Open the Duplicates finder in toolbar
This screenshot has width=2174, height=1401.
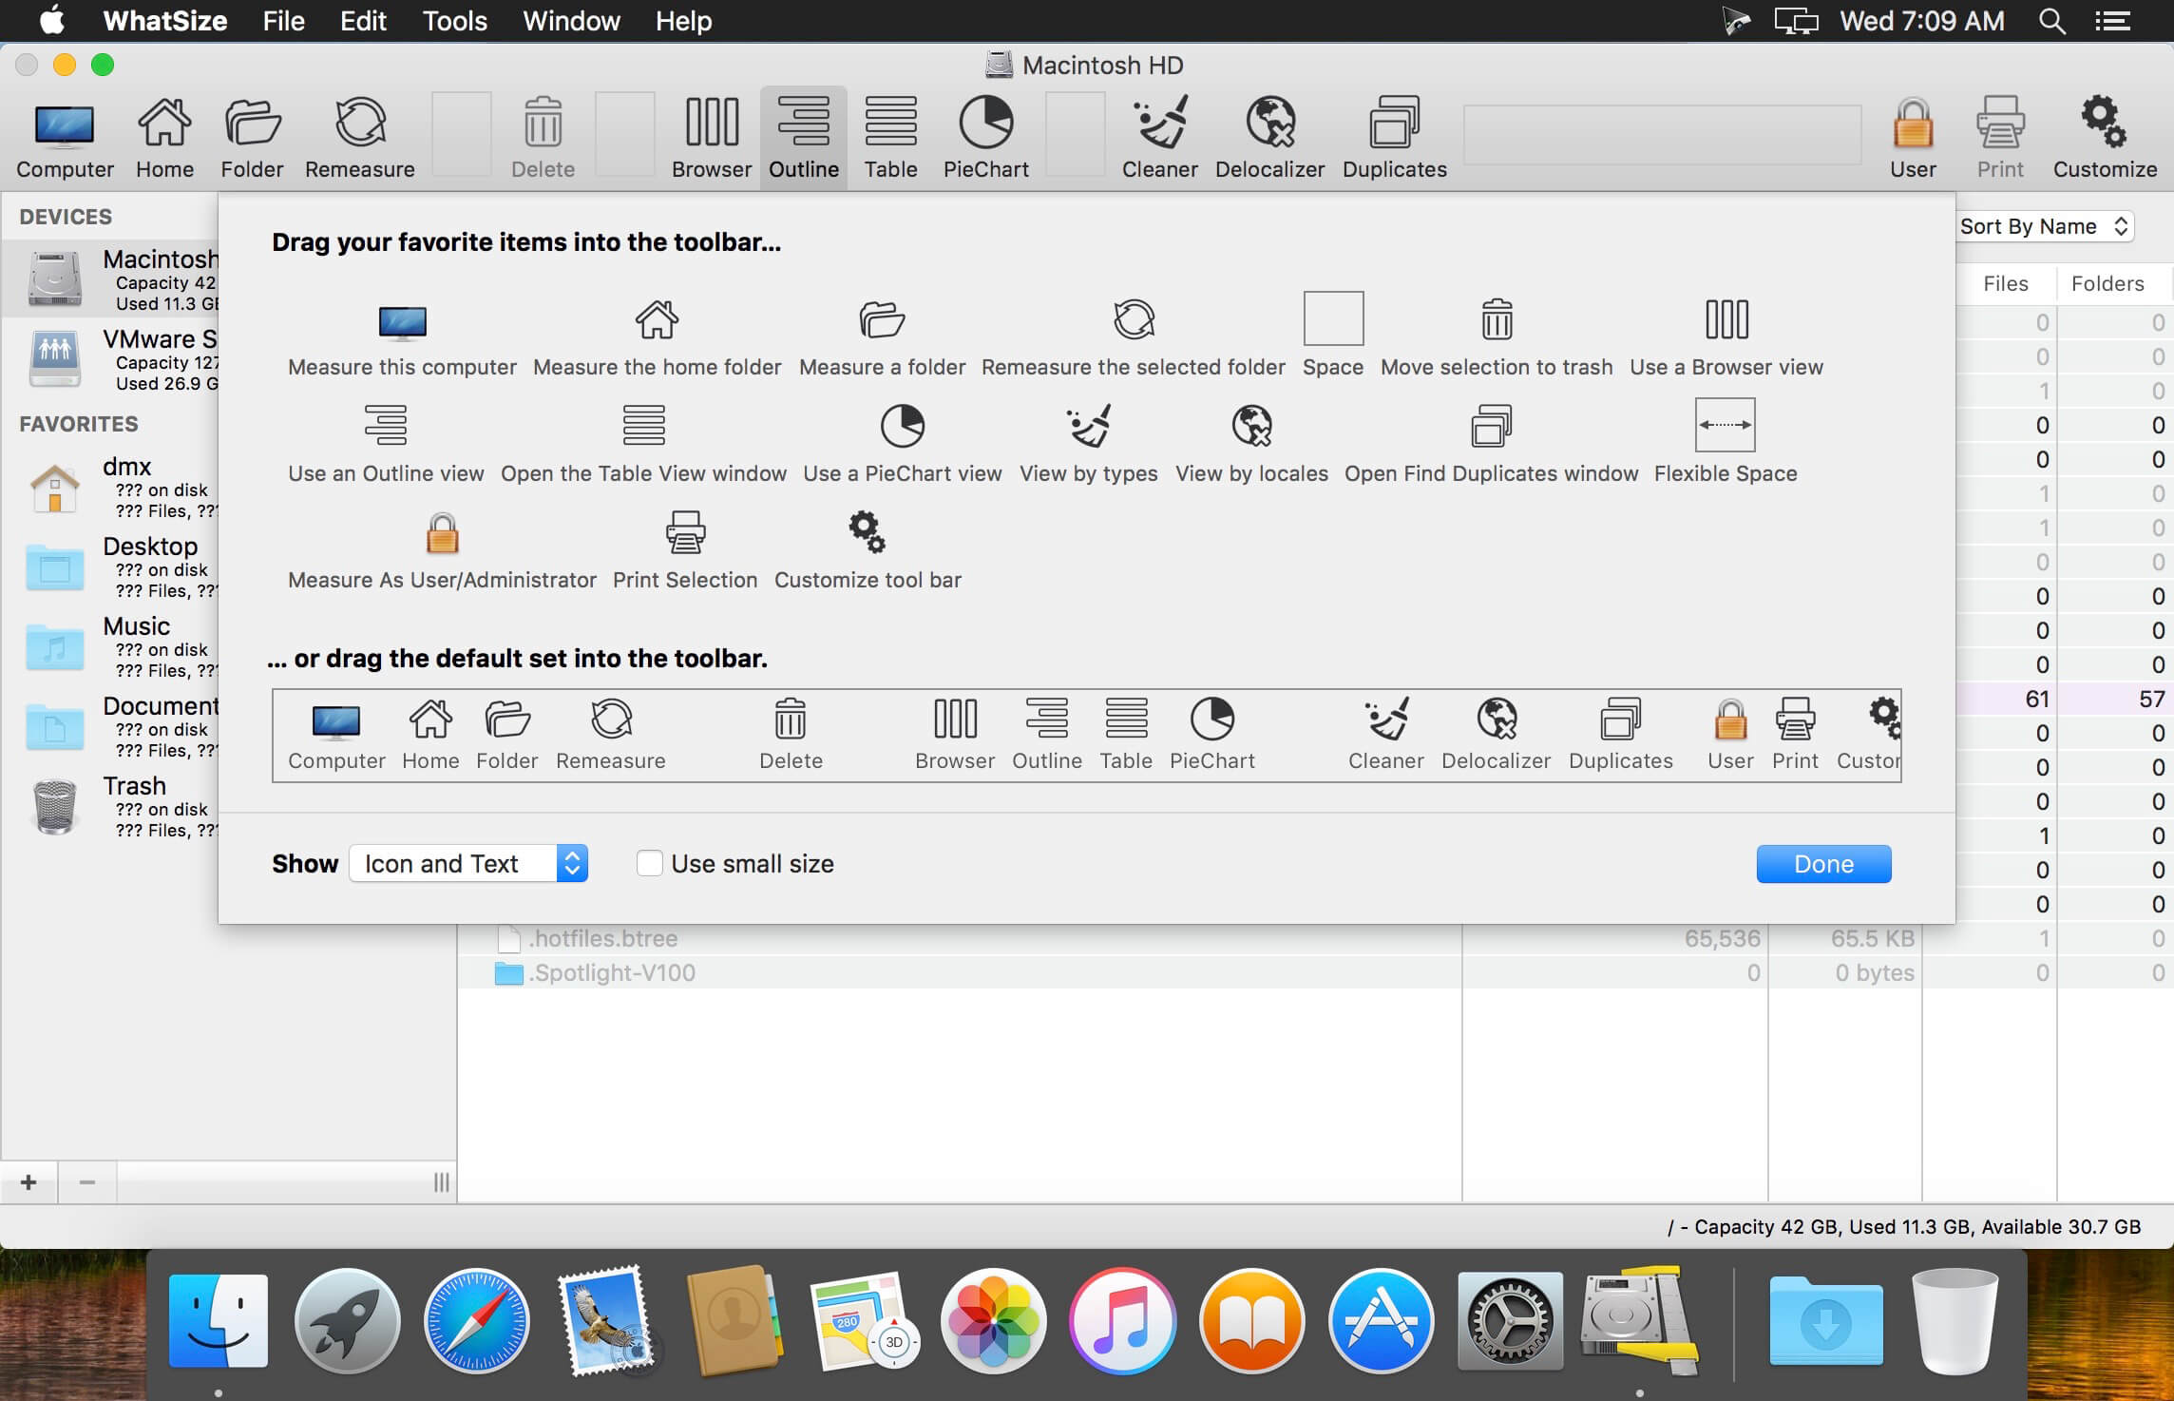click(x=1394, y=139)
